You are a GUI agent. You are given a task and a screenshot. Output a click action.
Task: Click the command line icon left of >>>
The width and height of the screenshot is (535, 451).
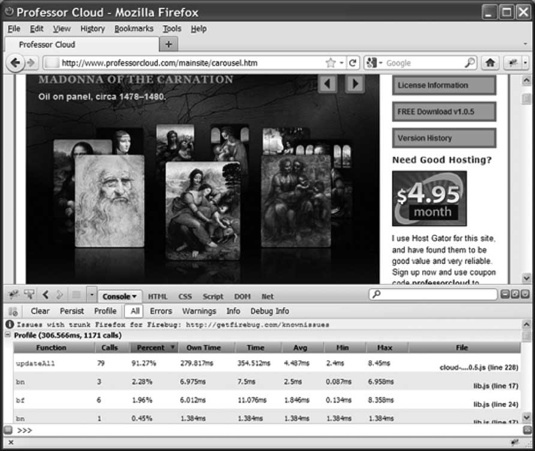pyautogui.click(x=8, y=430)
